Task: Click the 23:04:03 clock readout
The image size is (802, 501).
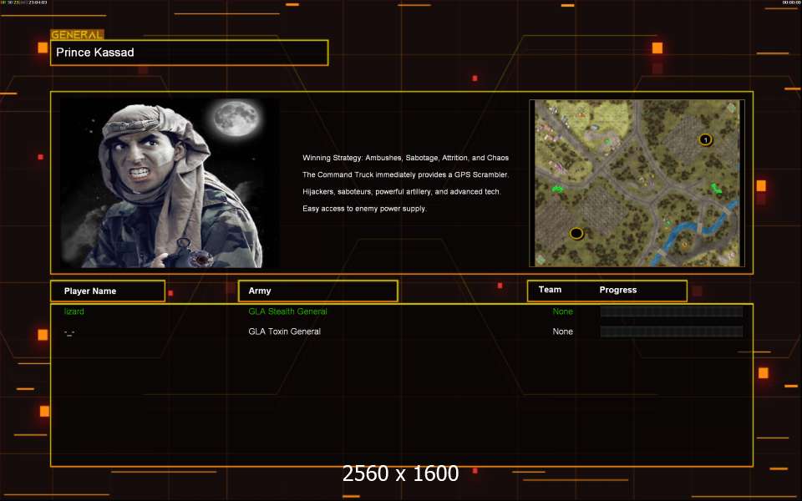Action: tap(38, 3)
